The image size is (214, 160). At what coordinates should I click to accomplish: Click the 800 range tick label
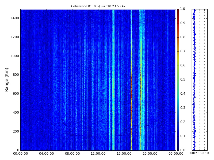[16, 75]
